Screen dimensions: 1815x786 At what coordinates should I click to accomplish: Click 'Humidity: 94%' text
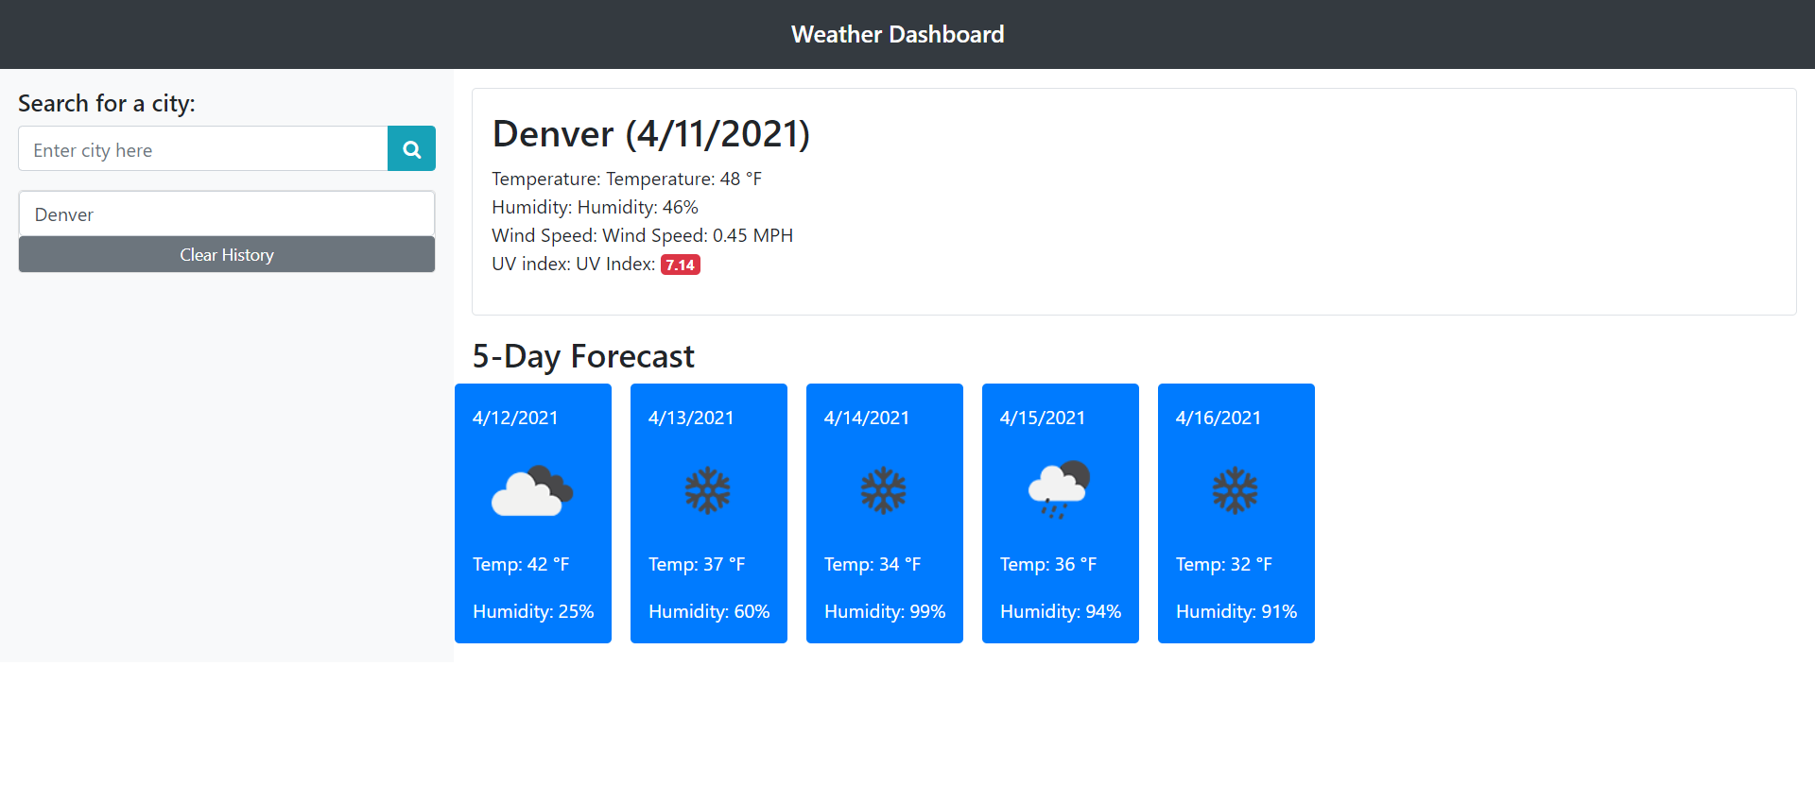point(1061,611)
